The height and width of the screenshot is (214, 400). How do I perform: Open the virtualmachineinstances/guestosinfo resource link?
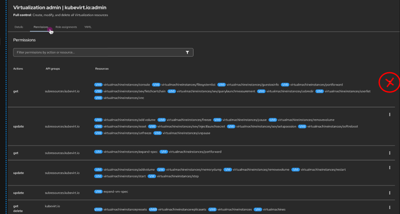pos(252,84)
